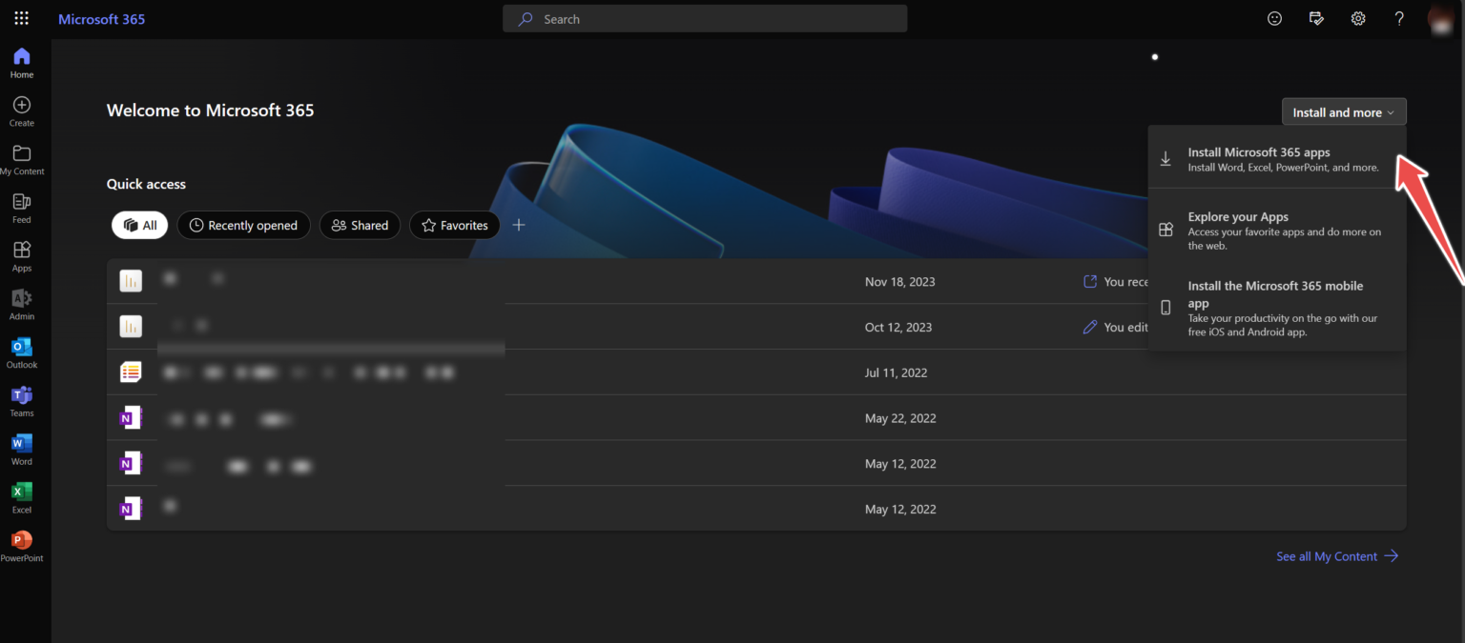Show only Favorites in Quick access

(x=454, y=225)
